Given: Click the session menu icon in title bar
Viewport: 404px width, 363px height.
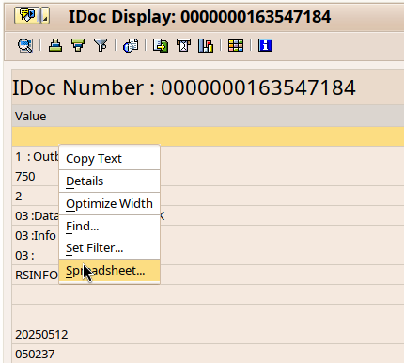Looking at the screenshot, I should 27,16.
